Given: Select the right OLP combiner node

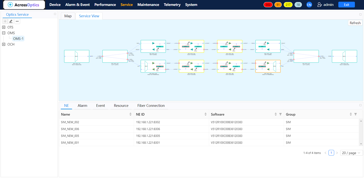Looking at the screenshot, I should point(306,56).
